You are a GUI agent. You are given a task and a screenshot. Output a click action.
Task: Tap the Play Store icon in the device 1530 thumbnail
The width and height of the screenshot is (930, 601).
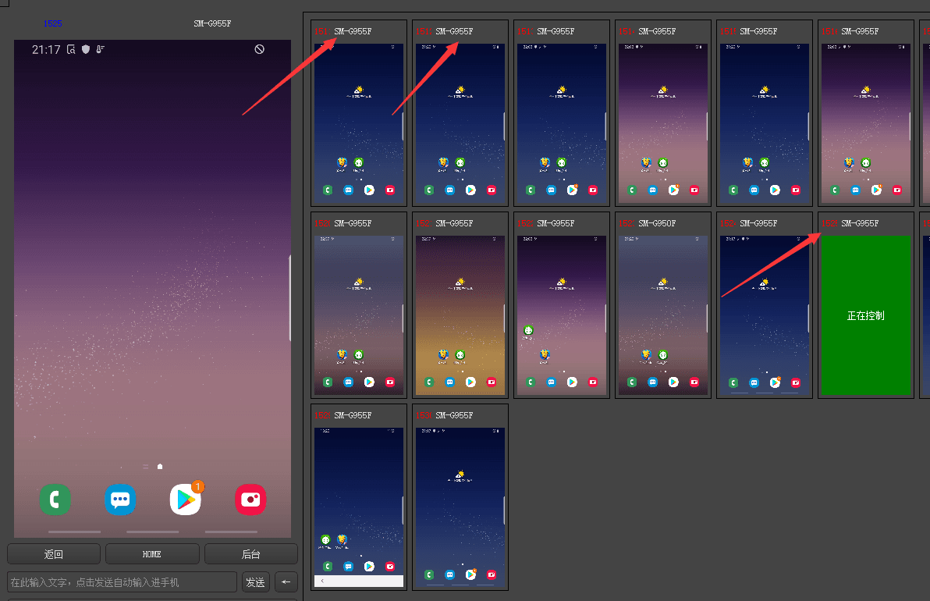[471, 574]
